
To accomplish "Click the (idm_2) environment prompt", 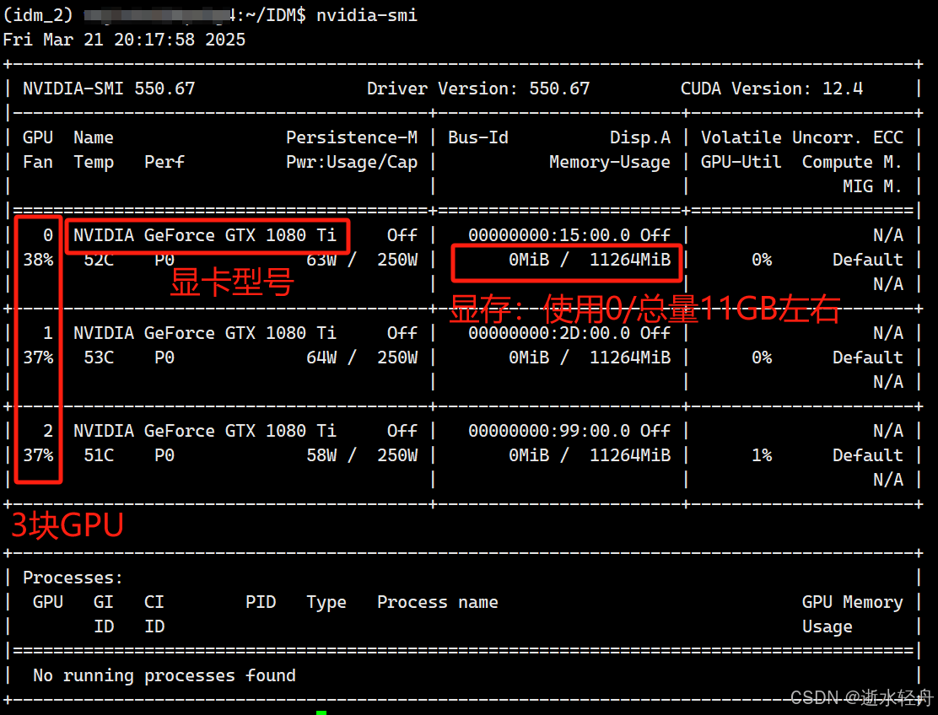I will coord(38,15).
